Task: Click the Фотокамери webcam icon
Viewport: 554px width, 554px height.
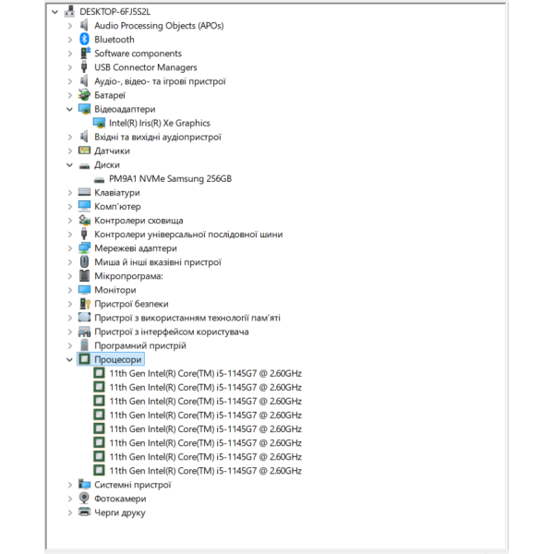Action: tap(84, 499)
